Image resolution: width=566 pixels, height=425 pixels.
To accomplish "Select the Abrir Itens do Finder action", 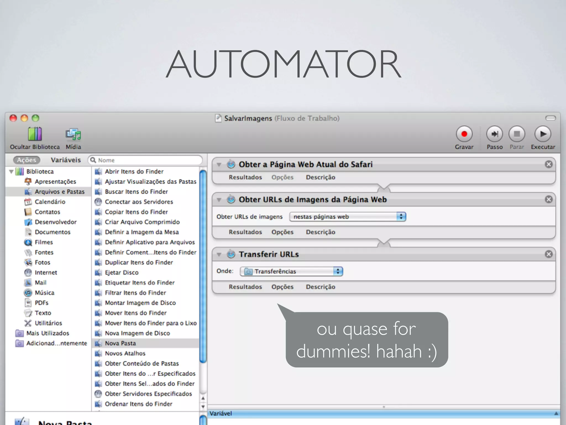I will click(129, 172).
